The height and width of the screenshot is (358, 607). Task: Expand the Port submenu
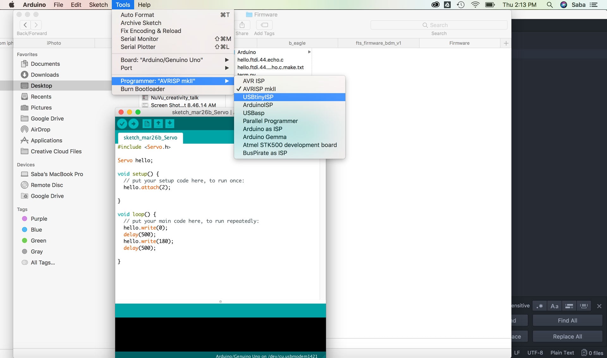[173, 68]
